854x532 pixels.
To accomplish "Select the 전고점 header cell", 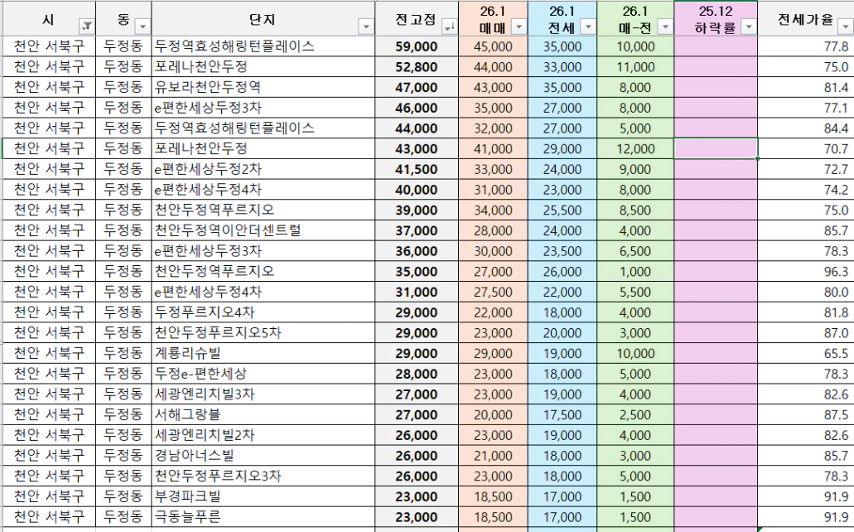I will click(x=417, y=19).
